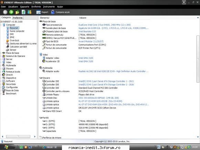The width and height of the screenshot is (200, 150).
Task: Select Rezumat in the tree
Action: pos(14,28)
